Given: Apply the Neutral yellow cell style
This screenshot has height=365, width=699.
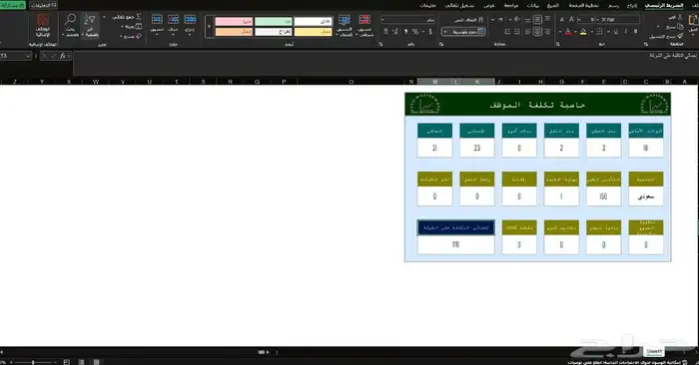Looking at the screenshot, I should (313, 32).
